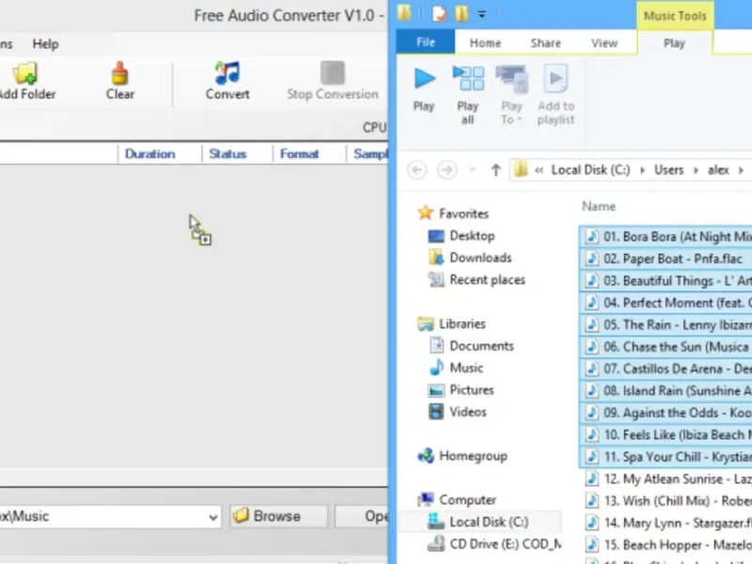Select file 08. Island Rain
Viewport: 752px width, 564px height.
coord(666,391)
